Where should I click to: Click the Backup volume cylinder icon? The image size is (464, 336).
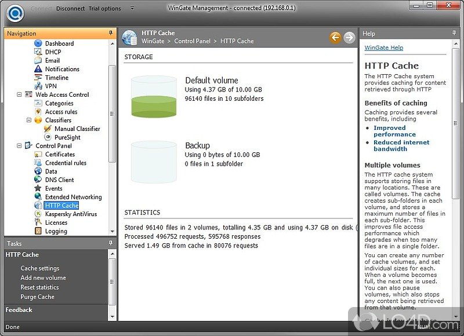coord(153,161)
